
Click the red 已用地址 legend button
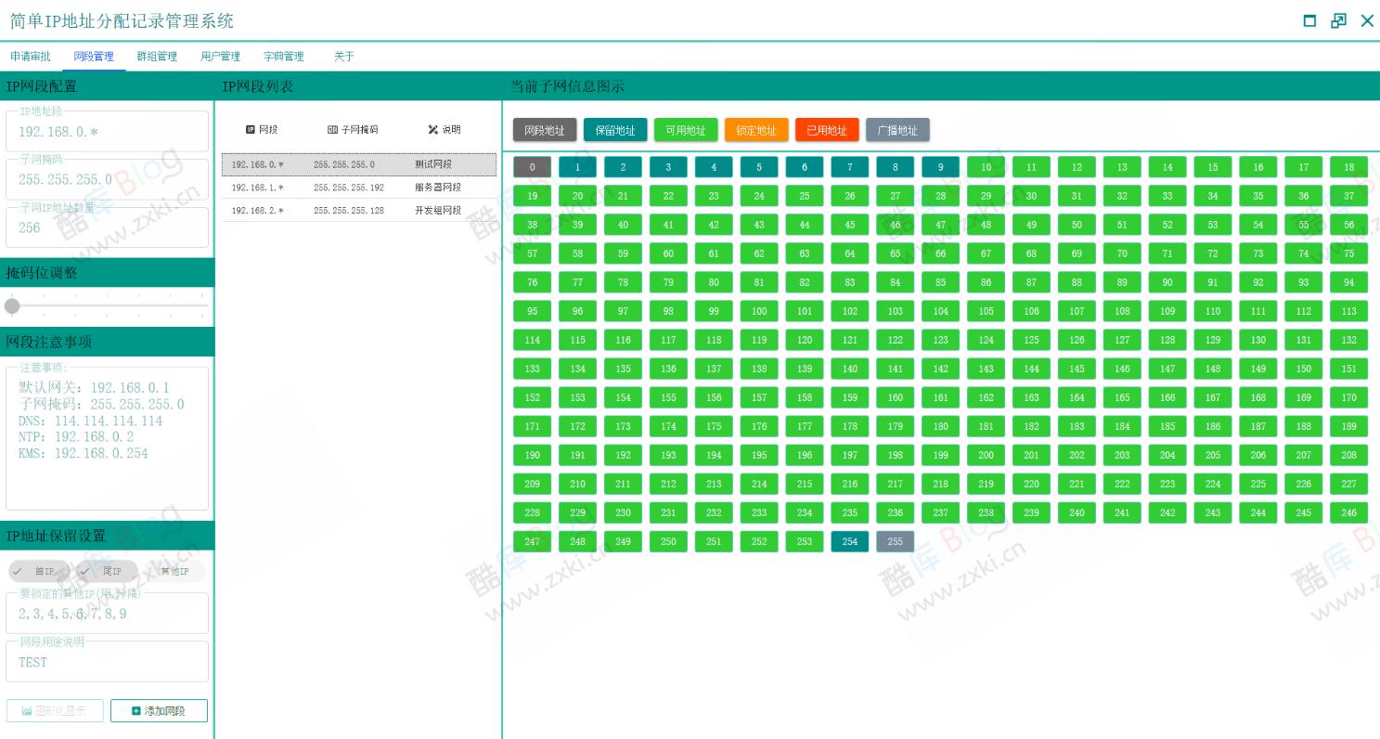coord(827,131)
